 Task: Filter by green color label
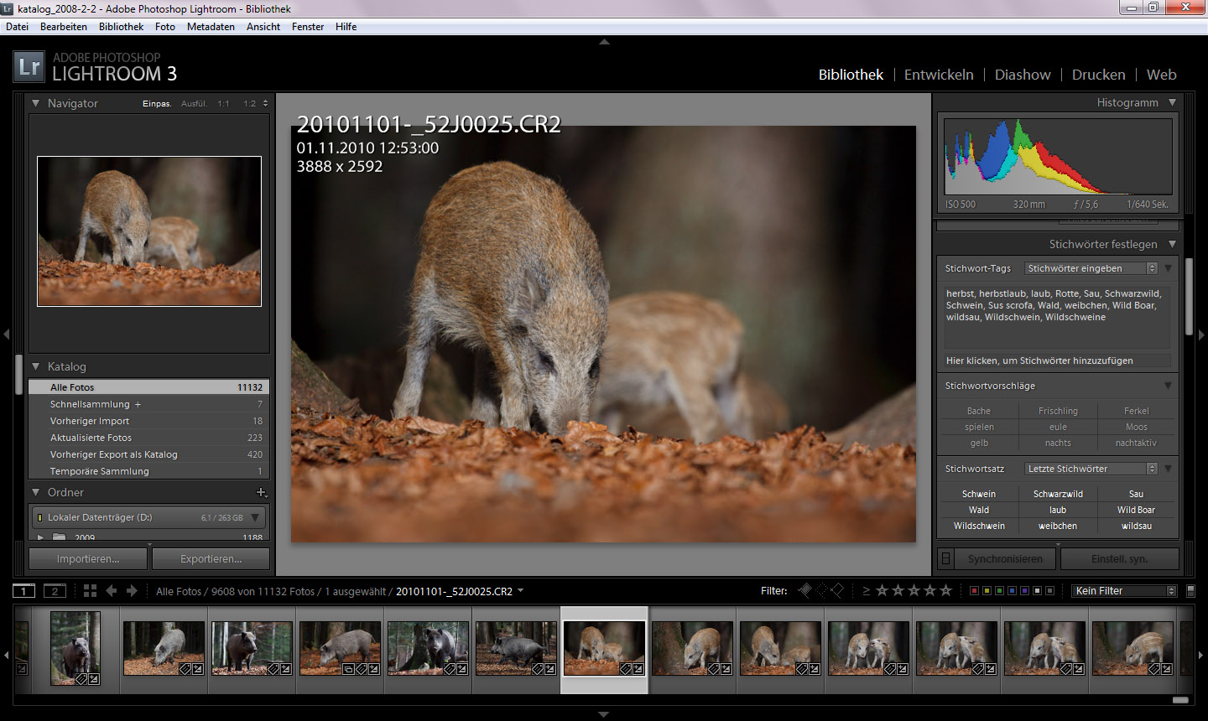[x=999, y=591]
